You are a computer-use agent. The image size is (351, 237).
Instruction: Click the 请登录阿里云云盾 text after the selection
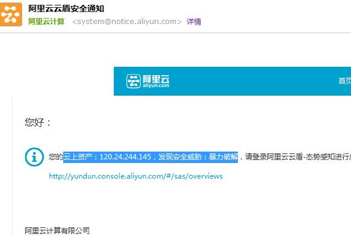pyautogui.click(x=274, y=157)
